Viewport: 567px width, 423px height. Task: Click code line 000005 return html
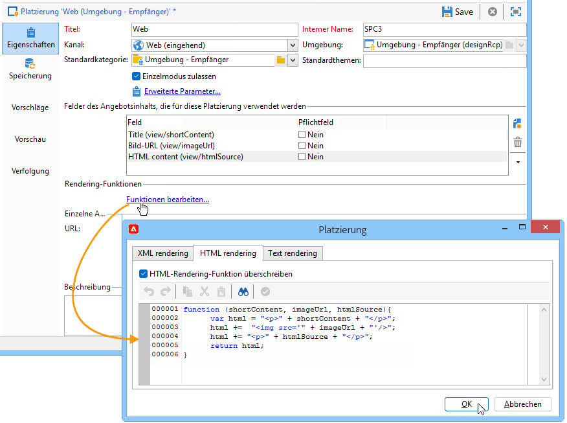pyautogui.click(x=237, y=345)
